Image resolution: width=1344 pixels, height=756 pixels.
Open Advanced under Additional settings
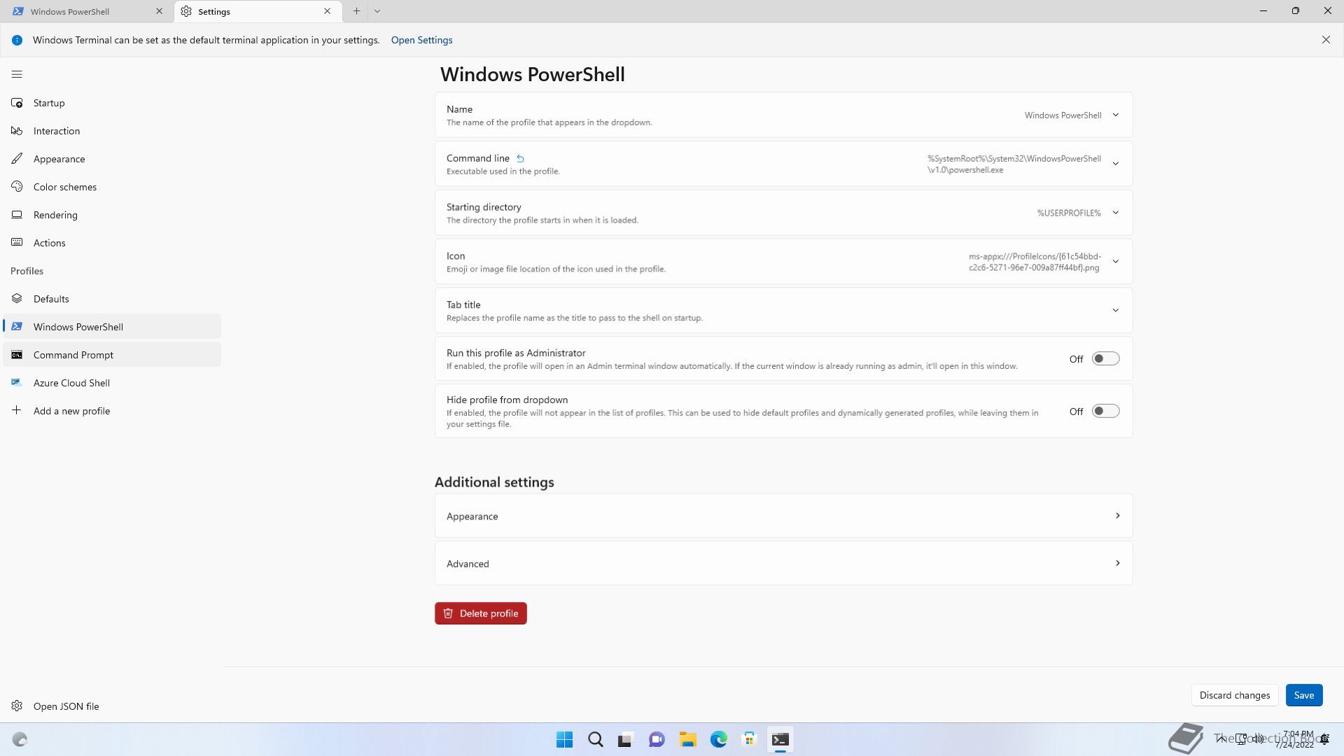tap(783, 563)
